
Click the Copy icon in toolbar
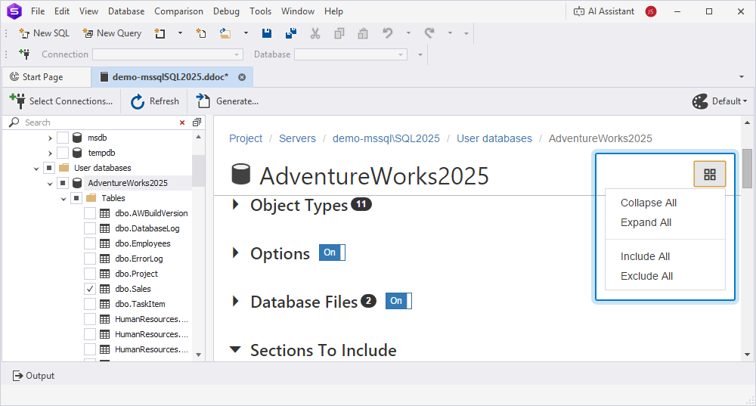pos(339,33)
